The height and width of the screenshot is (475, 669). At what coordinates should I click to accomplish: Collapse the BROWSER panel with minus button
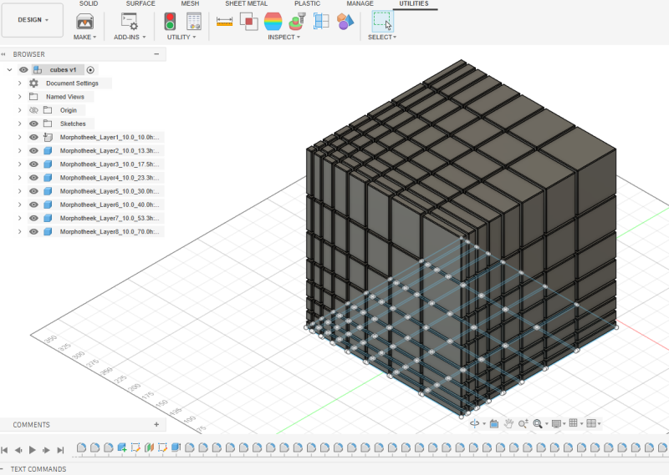(156, 54)
